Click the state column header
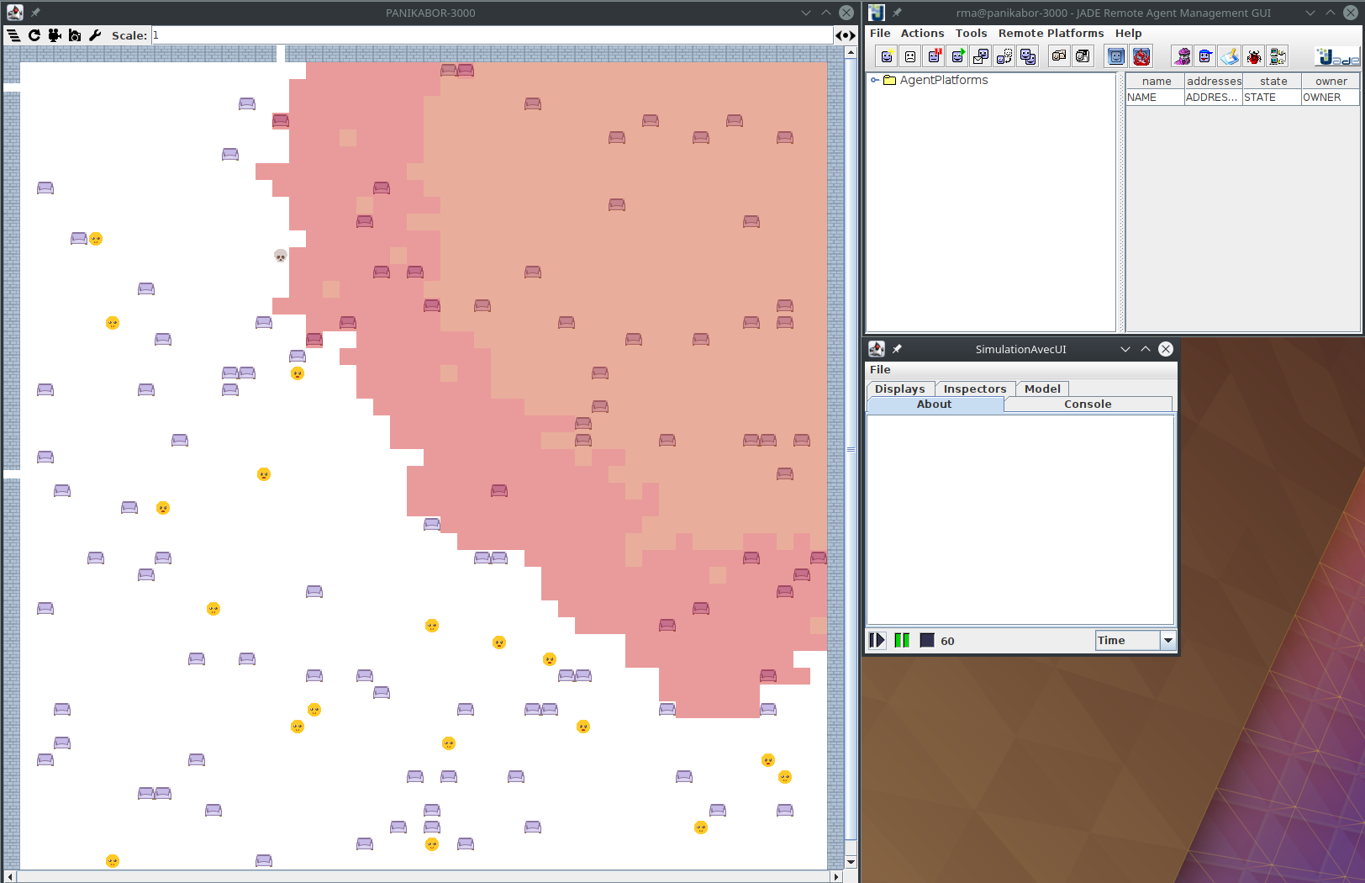The height and width of the screenshot is (883, 1365). tap(1273, 82)
